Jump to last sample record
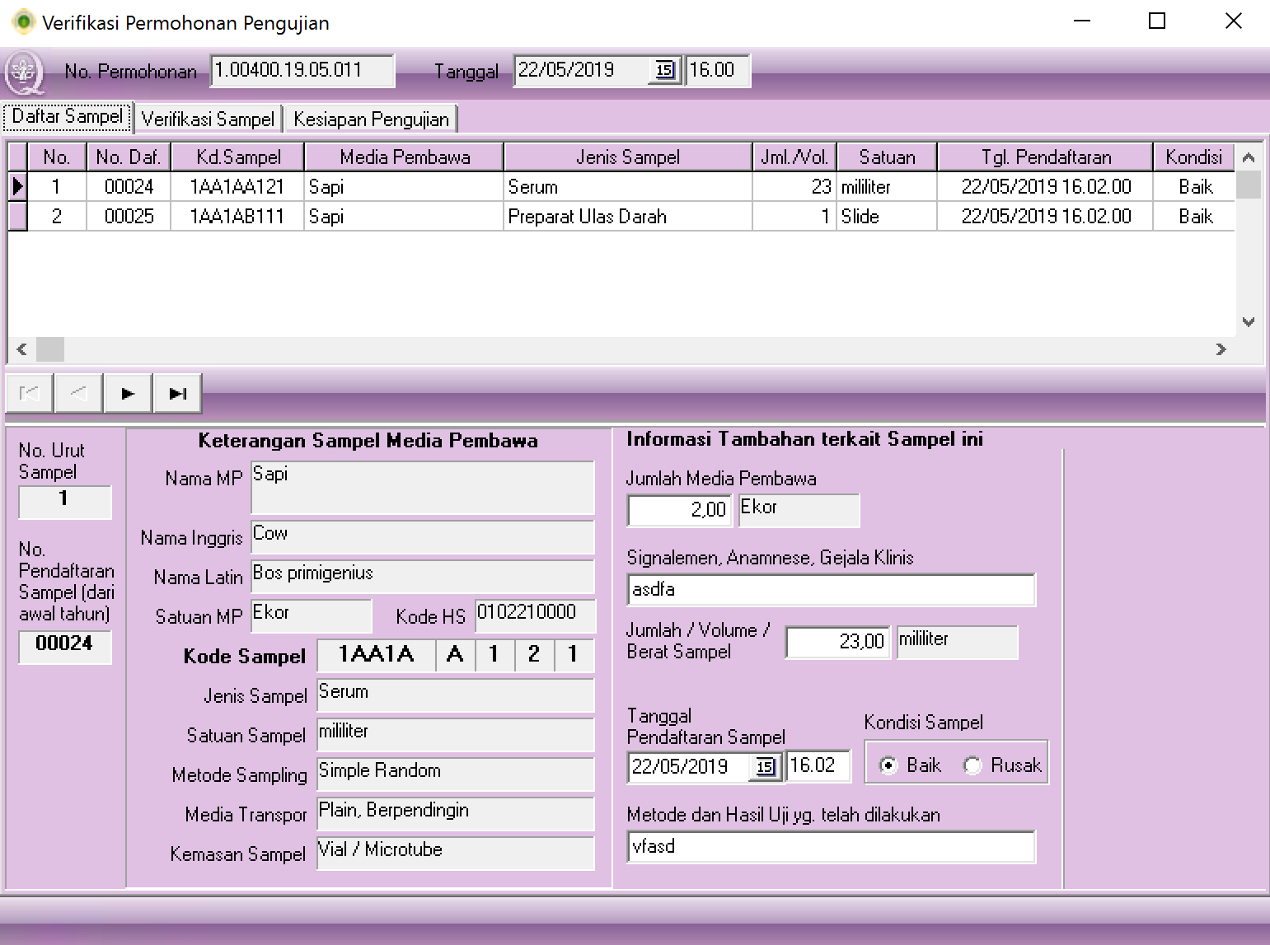Image resolution: width=1270 pixels, height=945 pixels. coord(177,394)
